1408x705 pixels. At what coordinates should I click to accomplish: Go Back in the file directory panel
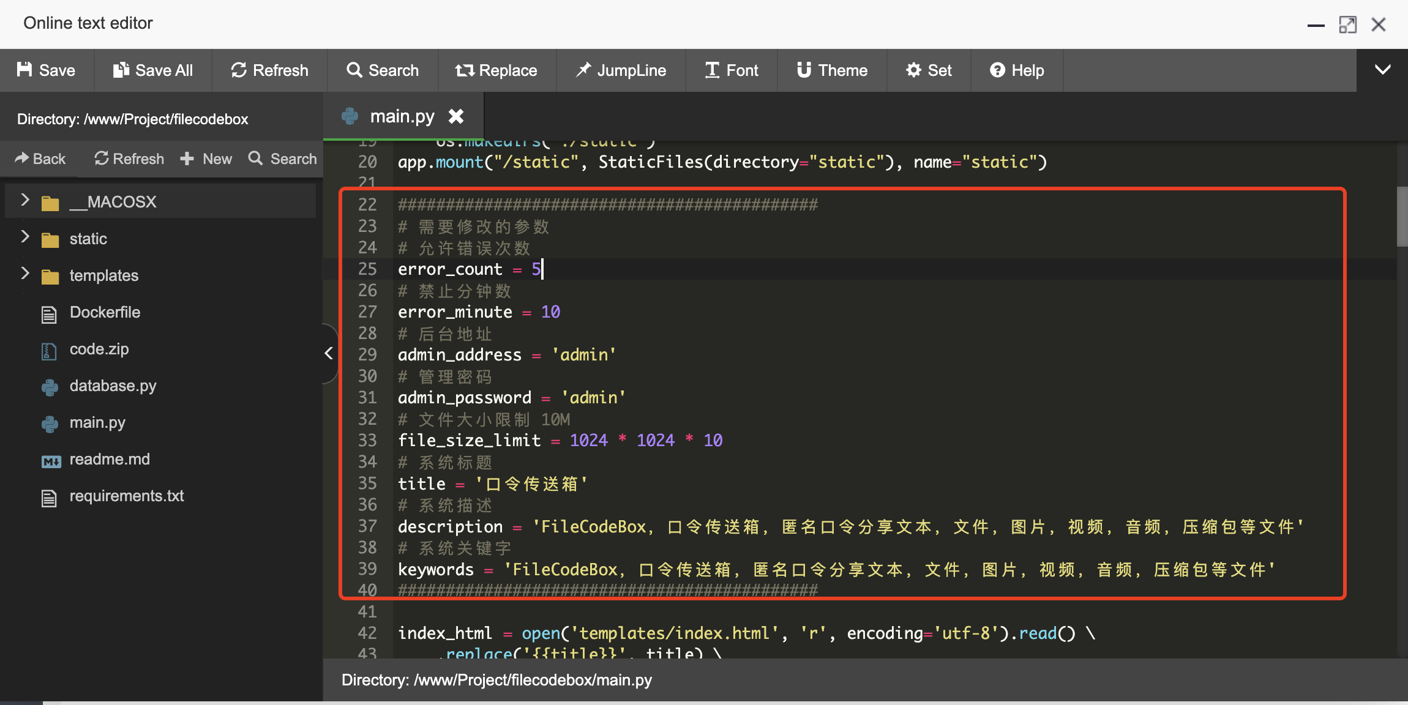pos(40,159)
